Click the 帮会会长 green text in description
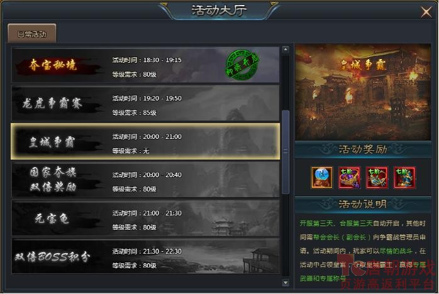This screenshot has height=294, width=439. point(326,237)
